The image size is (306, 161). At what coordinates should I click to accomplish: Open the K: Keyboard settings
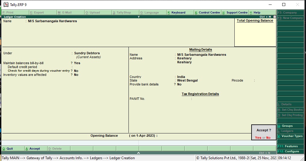(181, 13)
